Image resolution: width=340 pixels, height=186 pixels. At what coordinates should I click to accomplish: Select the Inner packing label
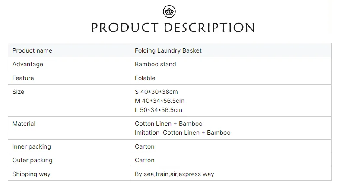[x=32, y=146]
